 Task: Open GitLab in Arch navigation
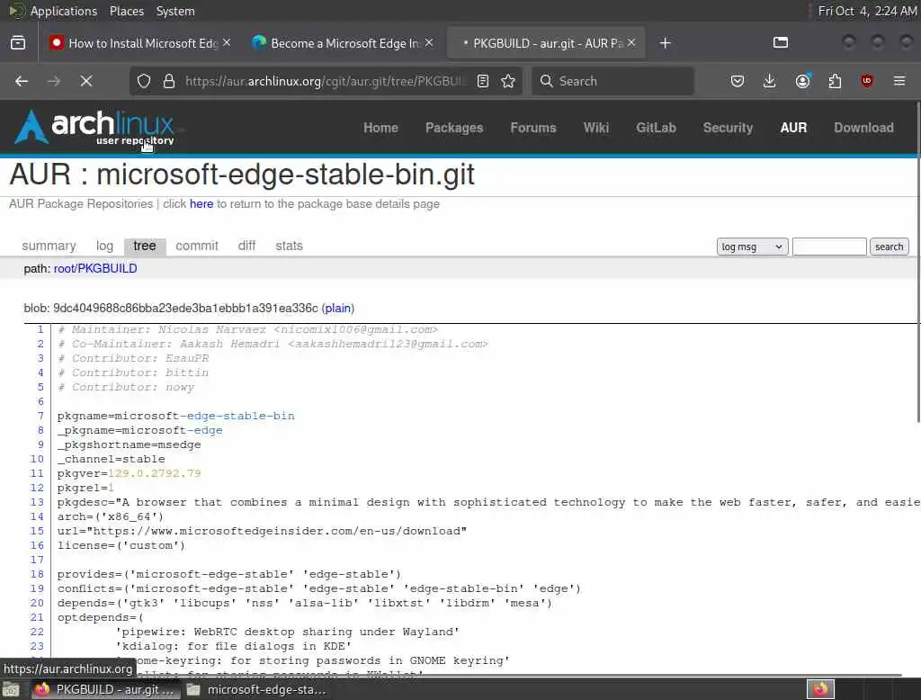point(656,128)
